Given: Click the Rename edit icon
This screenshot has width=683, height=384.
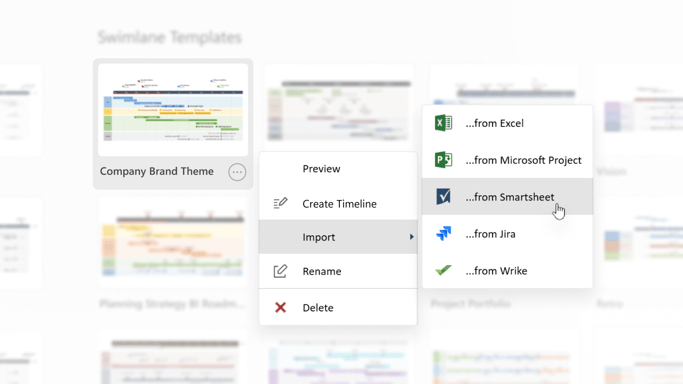Looking at the screenshot, I should (x=280, y=271).
